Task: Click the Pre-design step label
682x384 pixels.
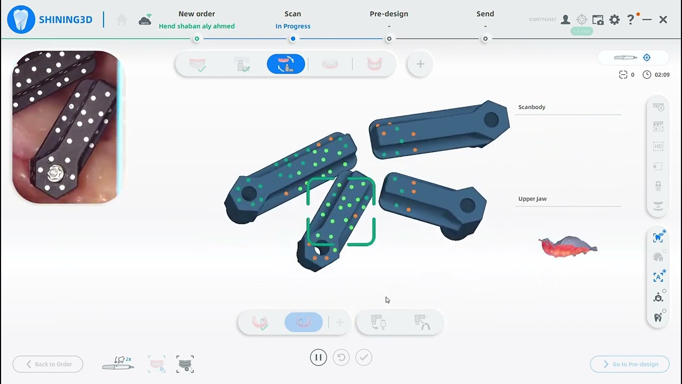Action: 389,14
